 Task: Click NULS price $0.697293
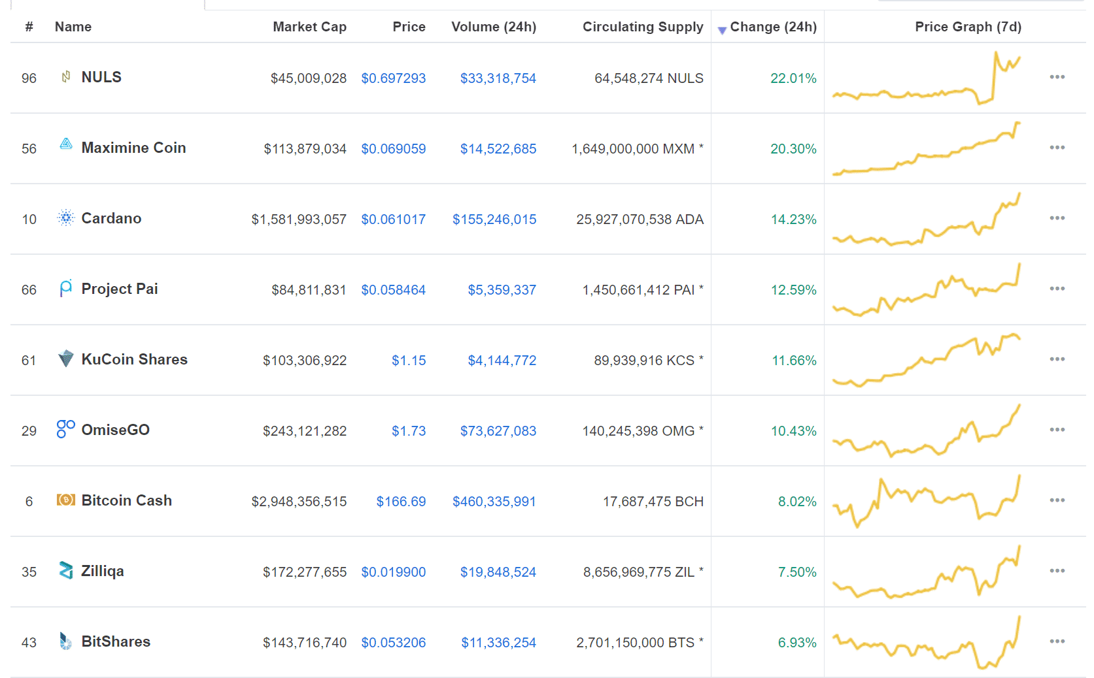coord(393,78)
